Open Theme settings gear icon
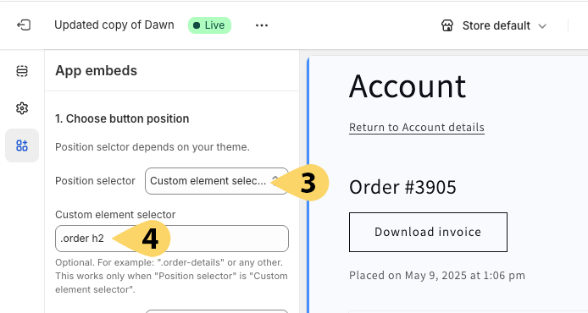Viewport: 588px width, 313px height. tap(22, 108)
